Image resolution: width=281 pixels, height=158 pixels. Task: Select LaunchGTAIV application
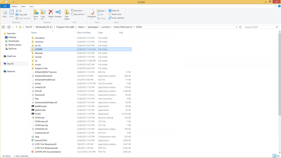pyautogui.click(x=81, y=140)
